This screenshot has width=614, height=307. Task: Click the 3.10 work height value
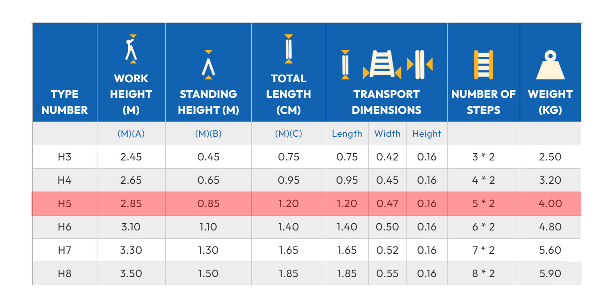click(131, 227)
